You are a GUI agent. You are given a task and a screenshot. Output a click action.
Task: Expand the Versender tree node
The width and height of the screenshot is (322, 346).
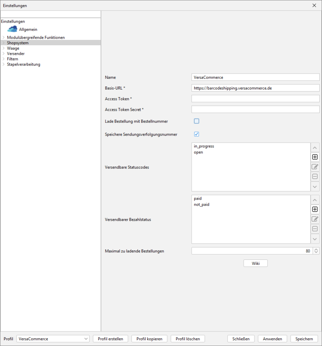click(3, 54)
